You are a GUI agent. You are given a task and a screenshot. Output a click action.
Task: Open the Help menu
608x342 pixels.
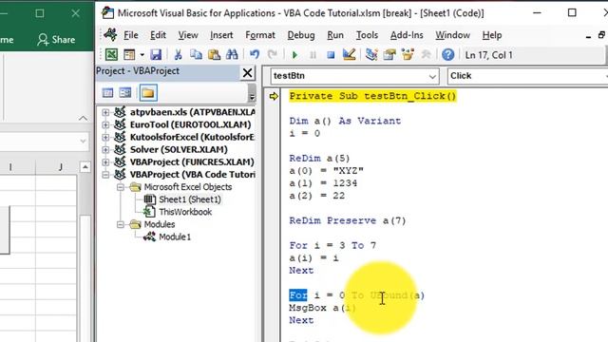(492, 35)
